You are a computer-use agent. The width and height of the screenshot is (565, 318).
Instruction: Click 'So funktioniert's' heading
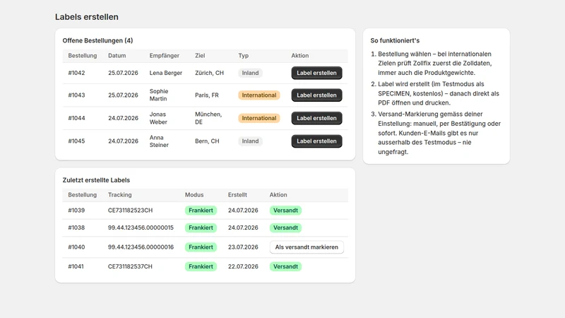395,41
